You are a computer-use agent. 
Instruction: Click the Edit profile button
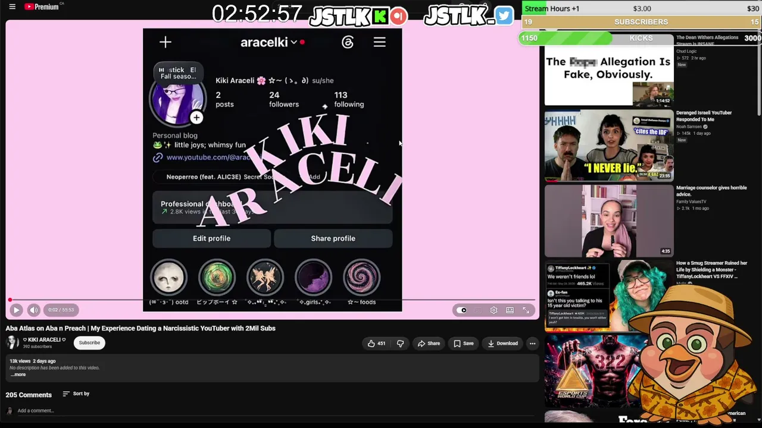[x=211, y=238]
